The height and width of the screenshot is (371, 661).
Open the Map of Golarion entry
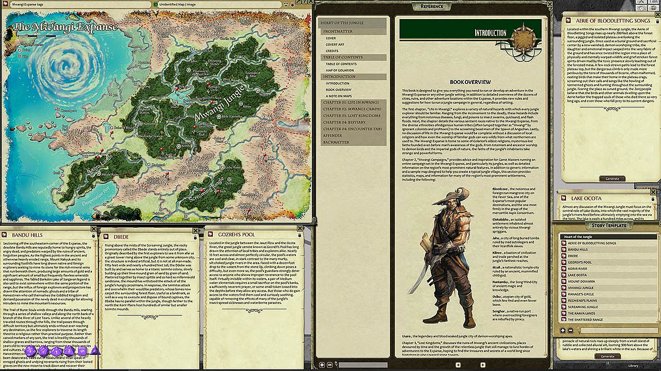point(340,70)
